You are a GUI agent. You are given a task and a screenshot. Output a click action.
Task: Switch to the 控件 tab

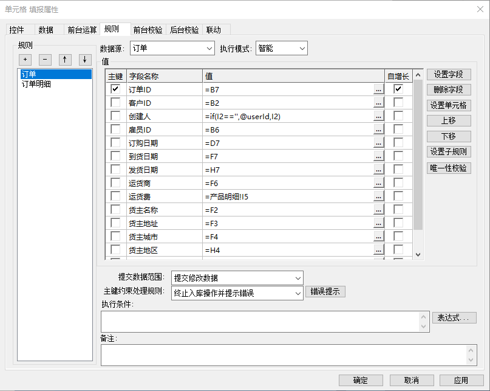(x=17, y=30)
